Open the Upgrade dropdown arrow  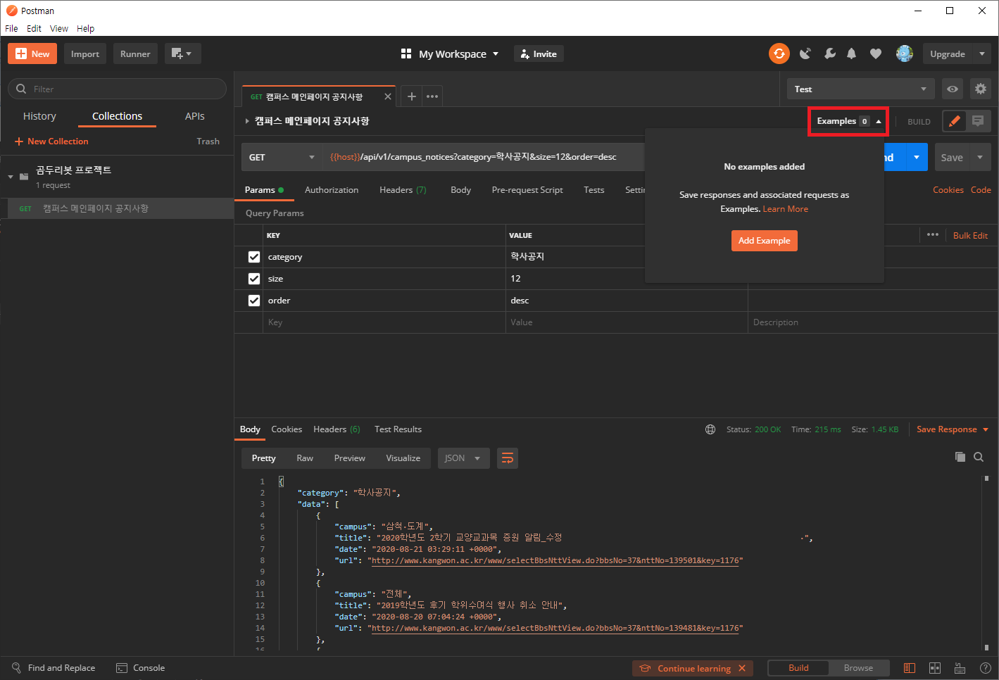pyautogui.click(x=982, y=53)
